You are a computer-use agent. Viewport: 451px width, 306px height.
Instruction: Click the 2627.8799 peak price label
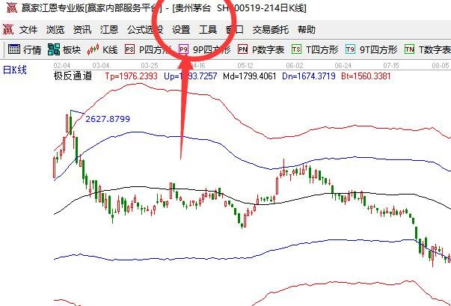click(108, 119)
